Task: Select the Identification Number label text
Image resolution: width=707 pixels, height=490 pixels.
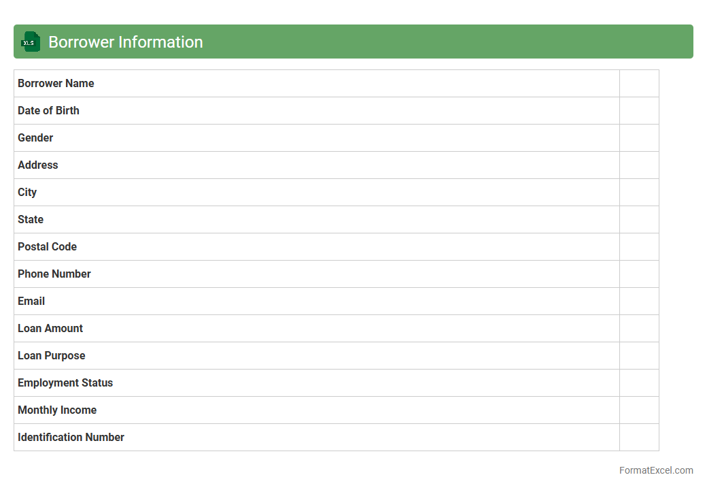Action: [x=71, y=438]
